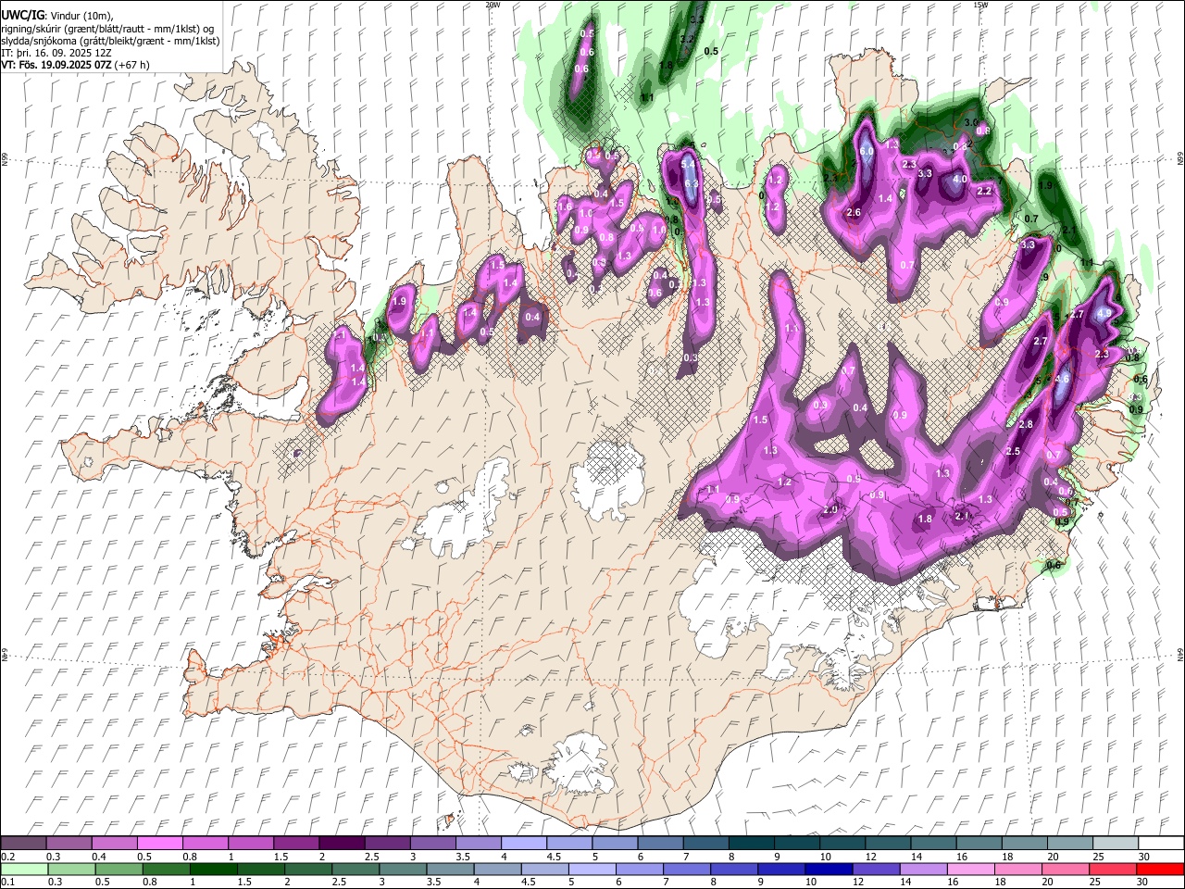Click the violet rain-scale swatch labeled 12

tap(877, 870)
